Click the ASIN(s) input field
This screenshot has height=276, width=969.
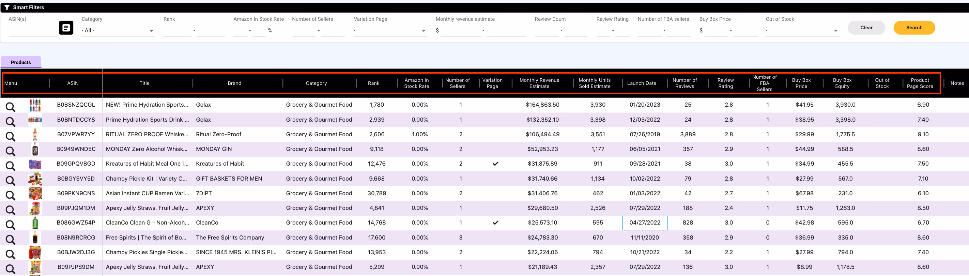(33, 30)
